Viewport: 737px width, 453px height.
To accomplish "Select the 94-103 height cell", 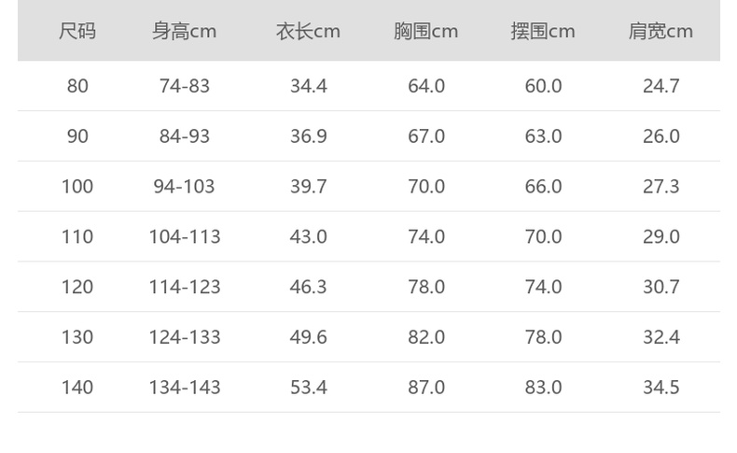I will (184, 187).
